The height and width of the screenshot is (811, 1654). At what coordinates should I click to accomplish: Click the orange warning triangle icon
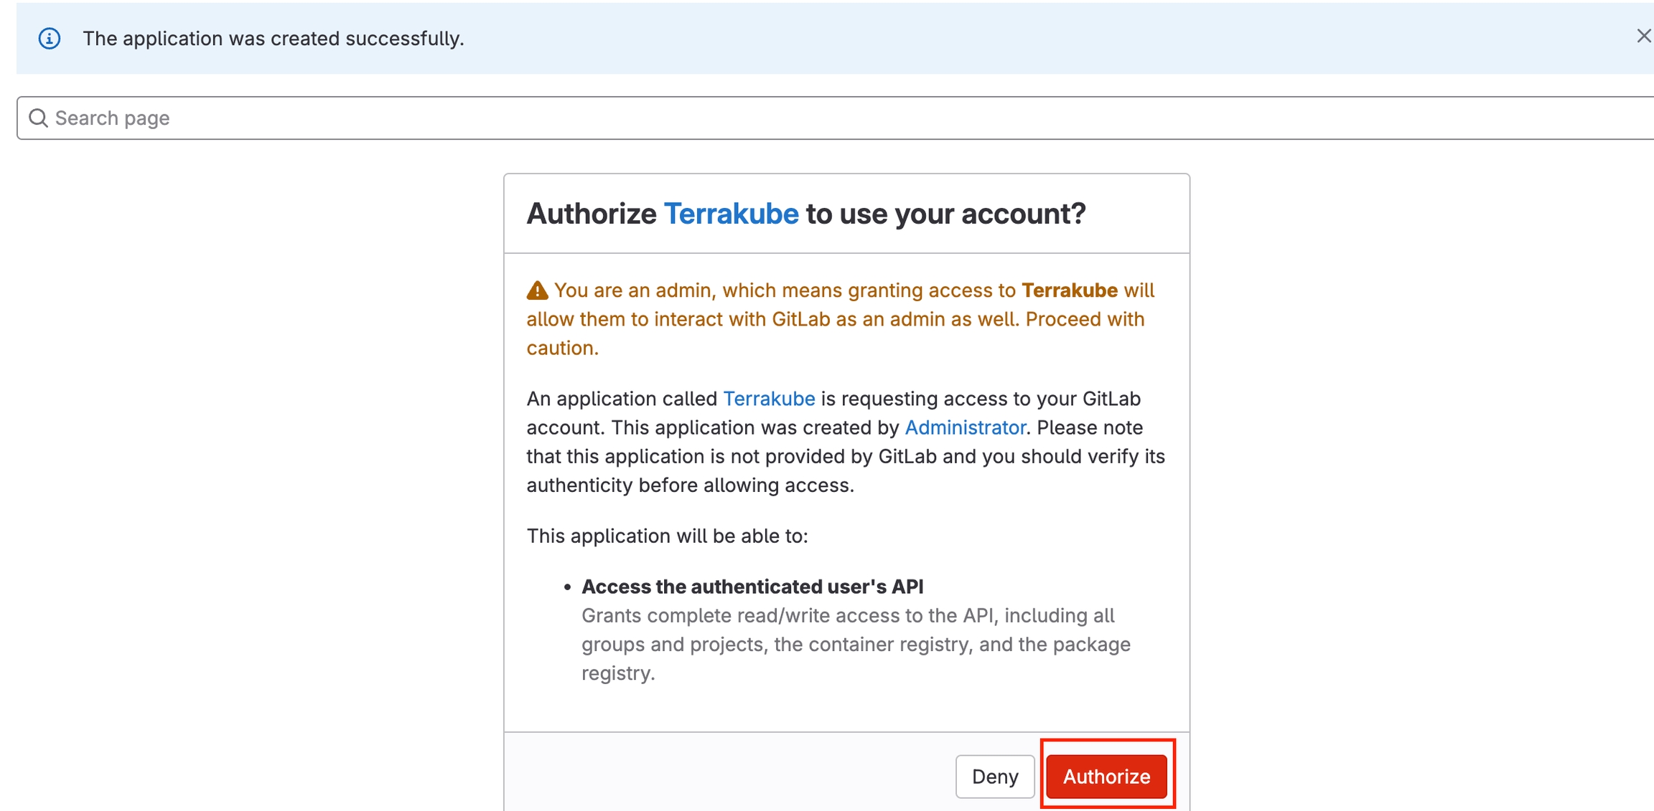click(x=537, y=290)
